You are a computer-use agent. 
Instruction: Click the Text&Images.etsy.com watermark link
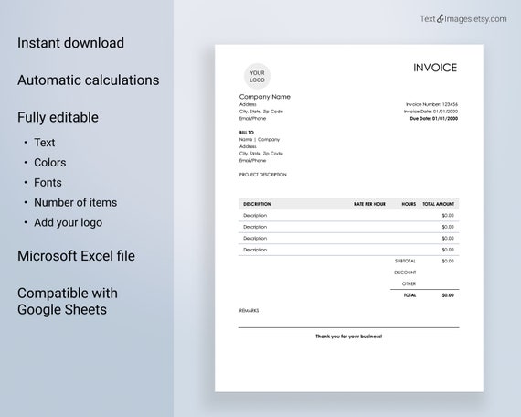point(463,19)
